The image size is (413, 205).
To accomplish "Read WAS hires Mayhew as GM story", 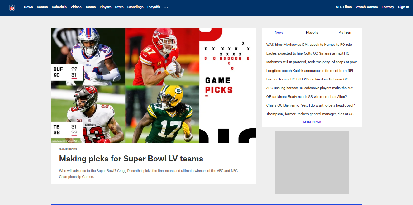I will tap(309, 45).
